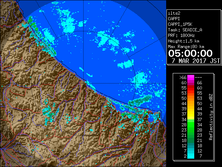Select the 'PRF: 1800Hz' text
The image size is (222, 167).
[181, 35]
